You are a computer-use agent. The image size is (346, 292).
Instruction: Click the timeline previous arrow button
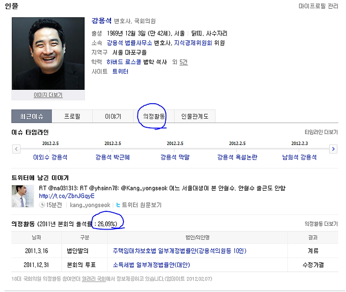coord(16,149)
